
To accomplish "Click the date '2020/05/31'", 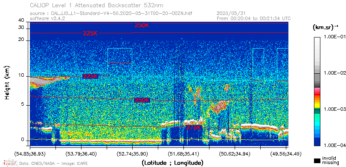I will [231, 14].
